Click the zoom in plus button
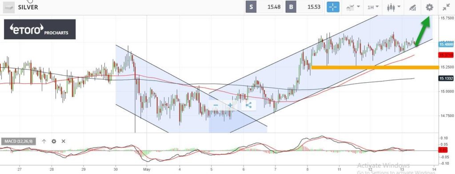 (230, 105)
